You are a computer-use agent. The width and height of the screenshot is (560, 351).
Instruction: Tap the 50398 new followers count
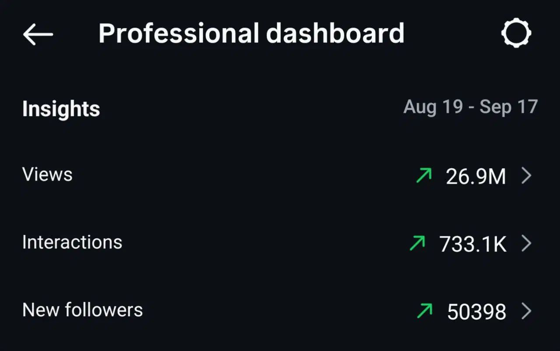477,312
